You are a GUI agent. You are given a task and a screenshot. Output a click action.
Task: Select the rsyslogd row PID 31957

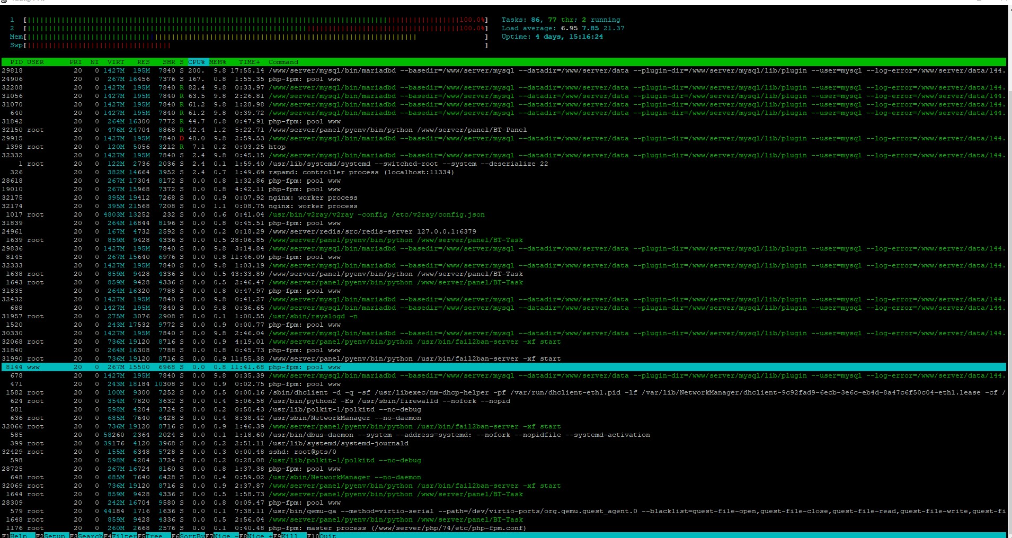[x=503, y=316]
